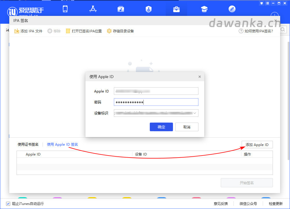
Task: Open 打开已签名IPA位置 folder location
Action: (x=84, y=31)
